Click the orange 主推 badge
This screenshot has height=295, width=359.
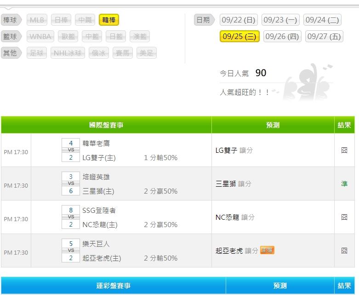(x=268, y=250)
